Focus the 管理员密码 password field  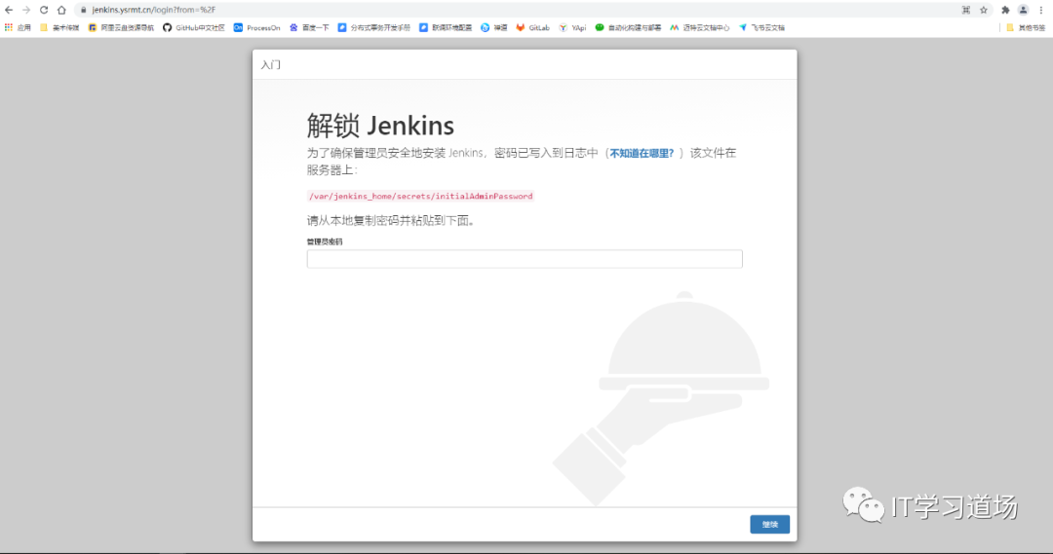[x=525, y=259]
